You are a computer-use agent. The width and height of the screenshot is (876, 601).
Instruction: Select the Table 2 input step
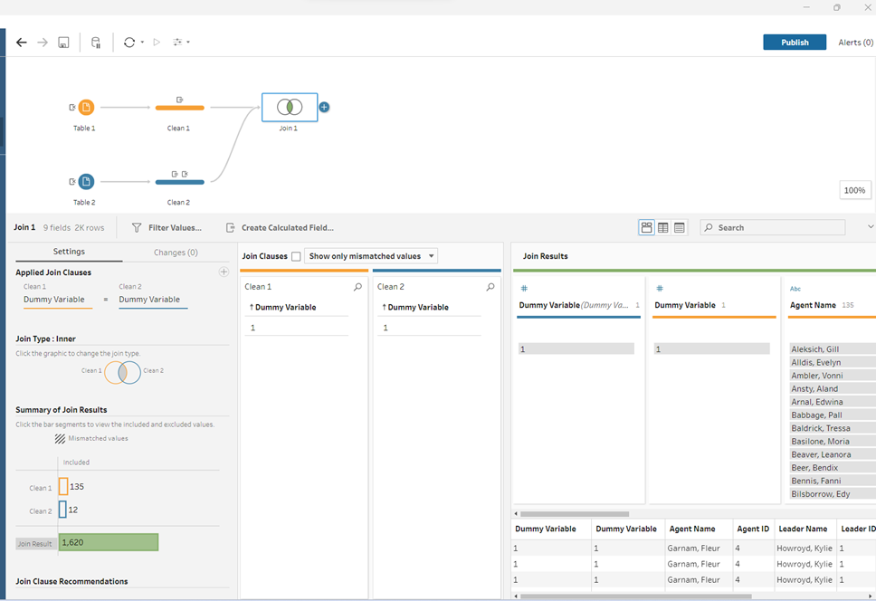point(86,182)
